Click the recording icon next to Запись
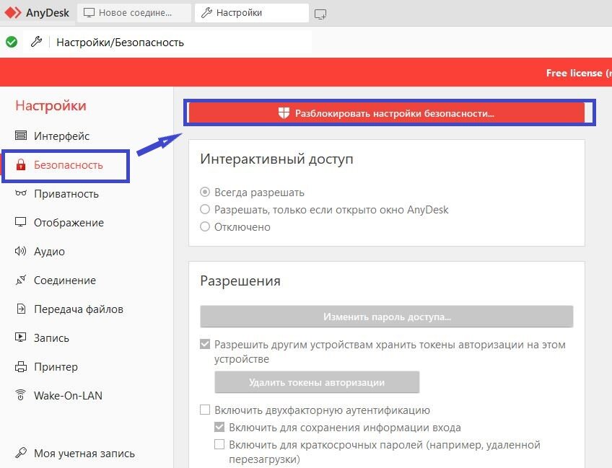This screenshot has height=468, width=612. (x=21, y=337)
